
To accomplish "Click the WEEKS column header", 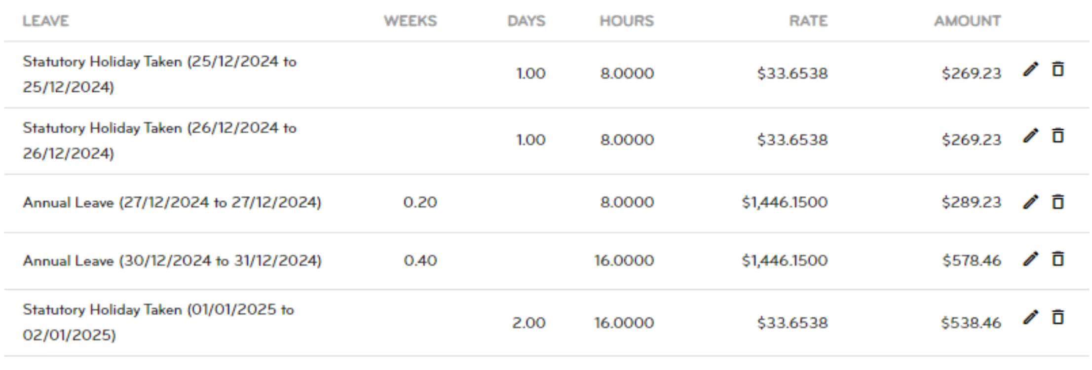I will coord(411,21).
